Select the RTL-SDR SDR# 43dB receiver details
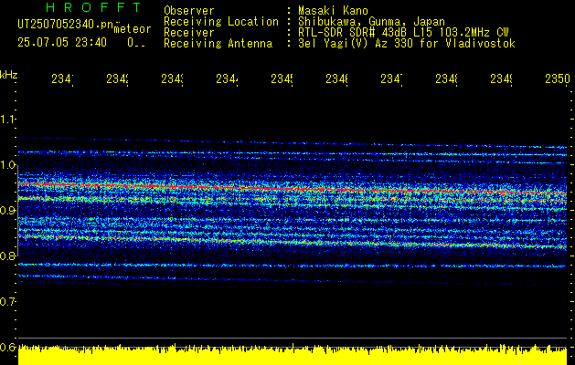The width and height of the screenshot is (575, 365). click(403, 33)
